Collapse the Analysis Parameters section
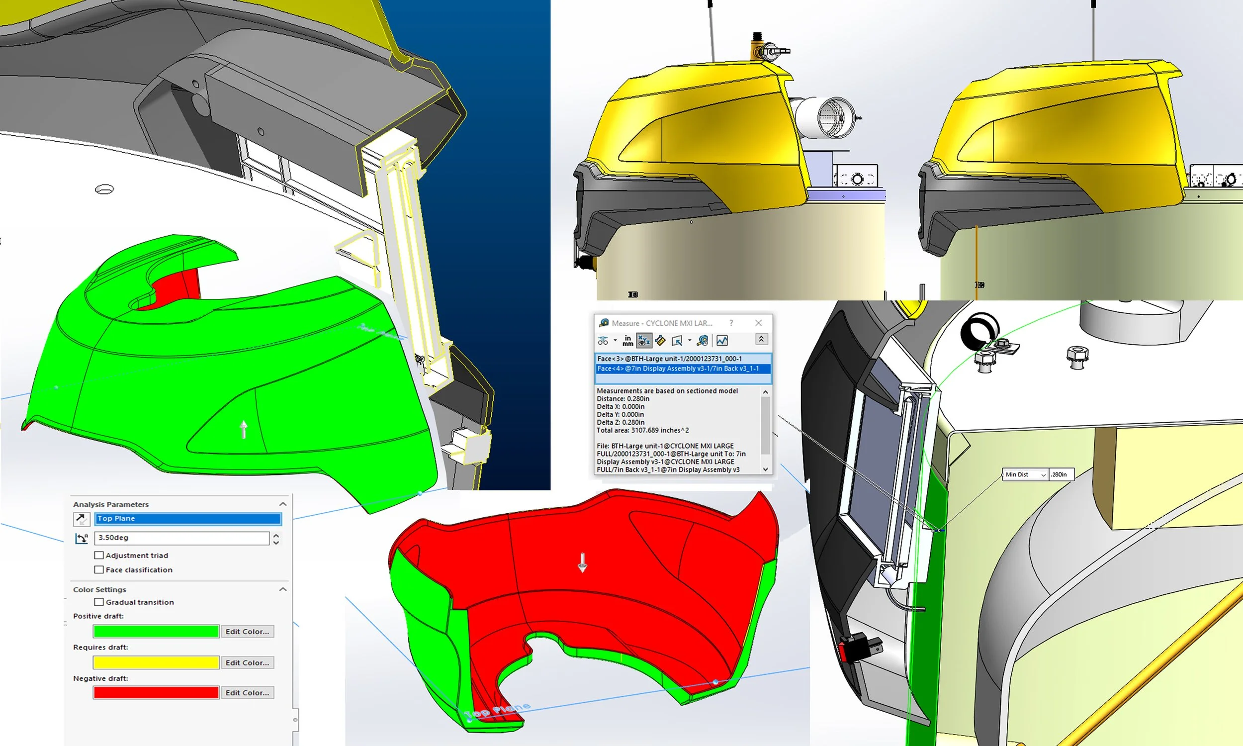The width and height of the screenshot is (1243, 746). 283,504
